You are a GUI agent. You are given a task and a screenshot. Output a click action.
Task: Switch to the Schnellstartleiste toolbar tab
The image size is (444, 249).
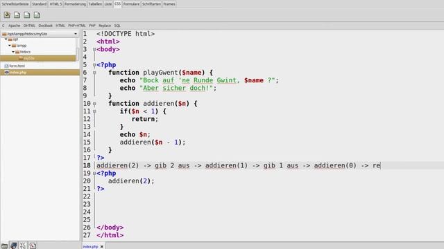pos(15,4)
